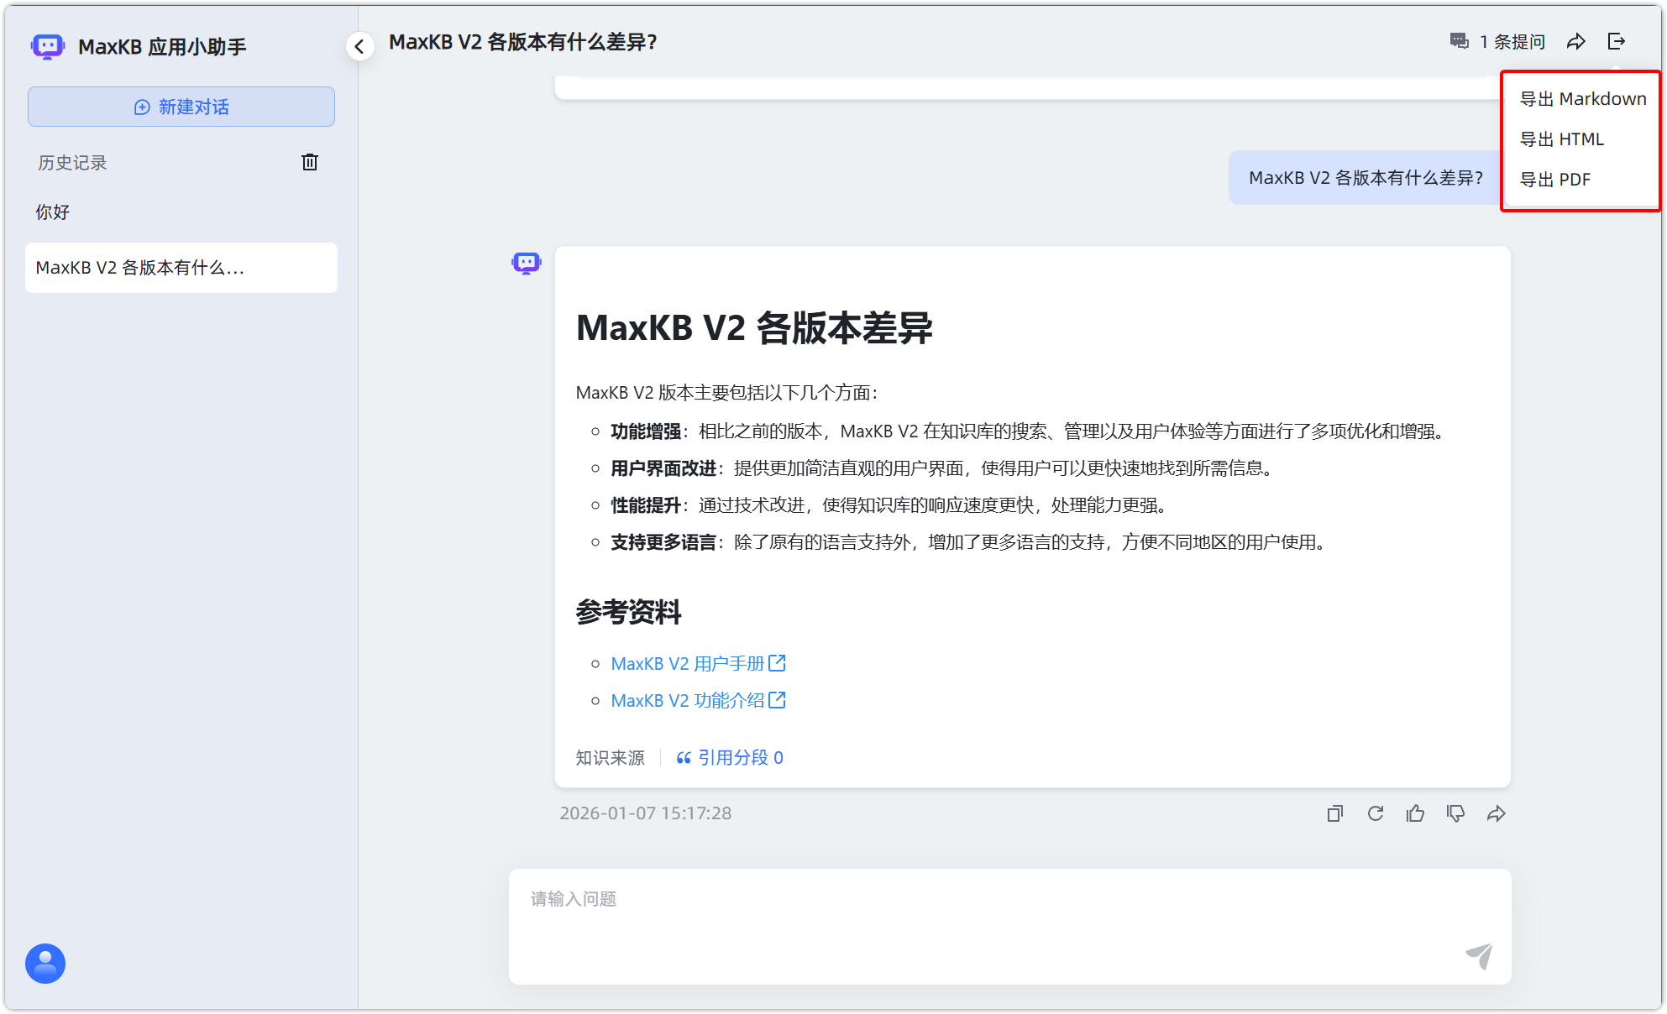Open the user avatar at bottom left
Image resolution: width=1667 pixels, height=1014 pixels.
(x=45, y=963)
